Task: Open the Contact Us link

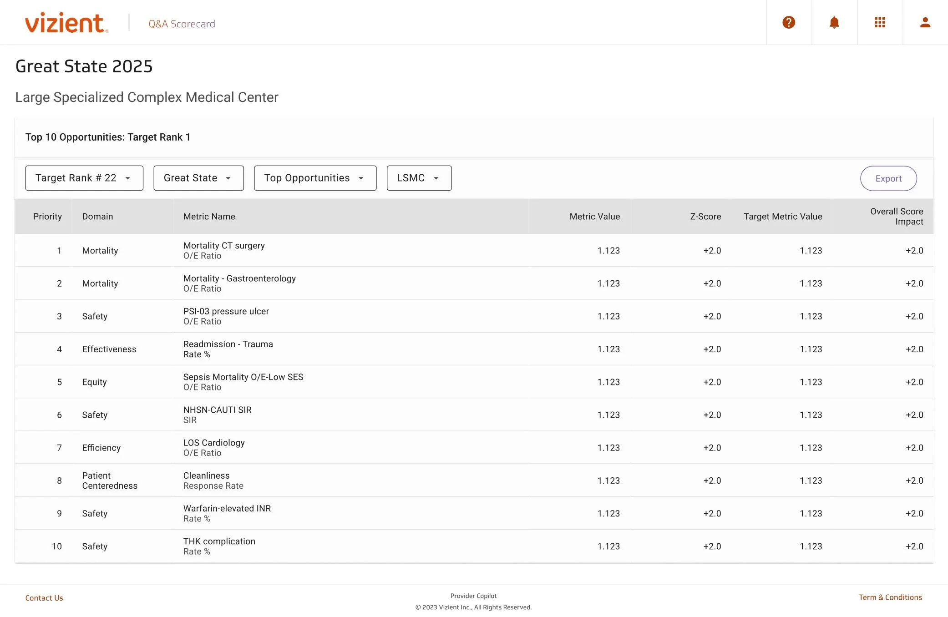Action: 44,597
